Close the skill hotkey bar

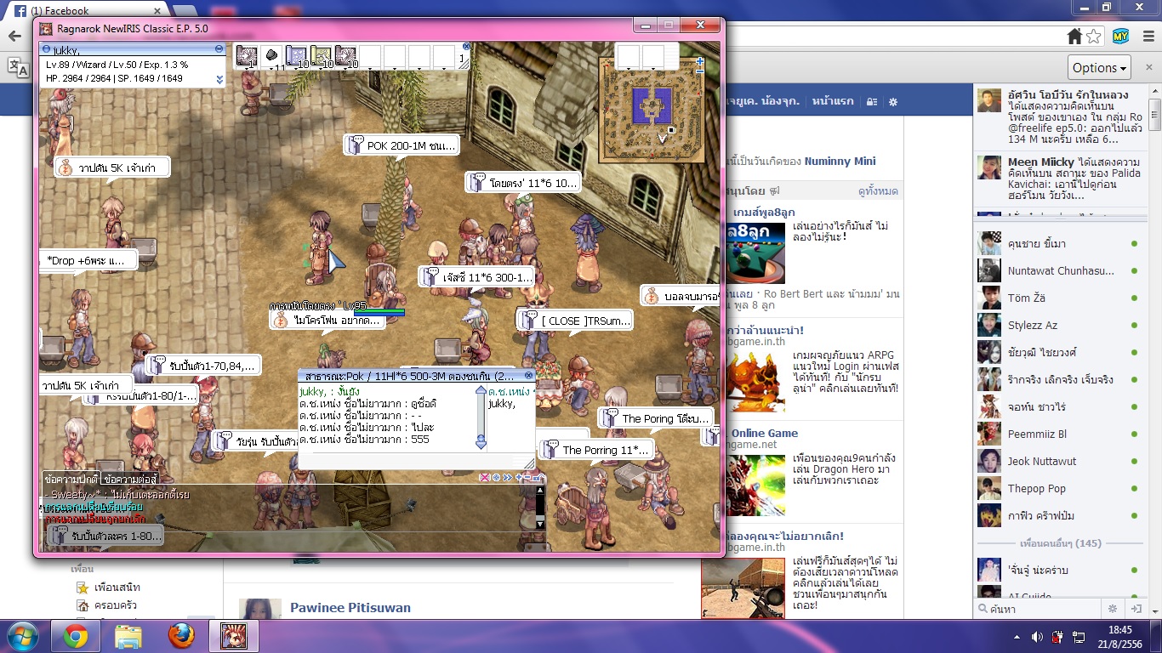click(466, 47)
